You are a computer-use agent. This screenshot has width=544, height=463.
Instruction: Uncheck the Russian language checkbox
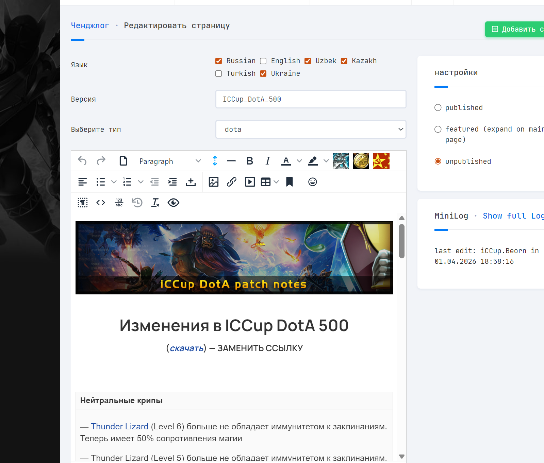[x=219, y=61]
